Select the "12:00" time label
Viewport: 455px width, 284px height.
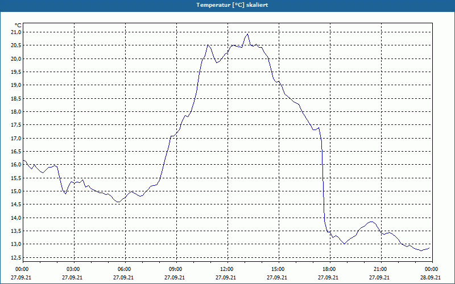(227, 269)
